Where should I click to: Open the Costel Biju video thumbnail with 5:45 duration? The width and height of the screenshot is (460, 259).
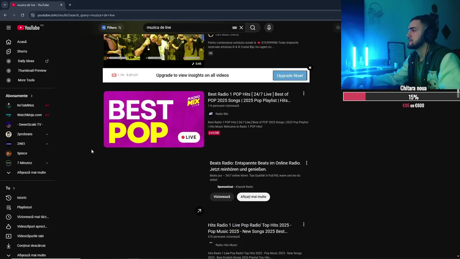[154, 51]
